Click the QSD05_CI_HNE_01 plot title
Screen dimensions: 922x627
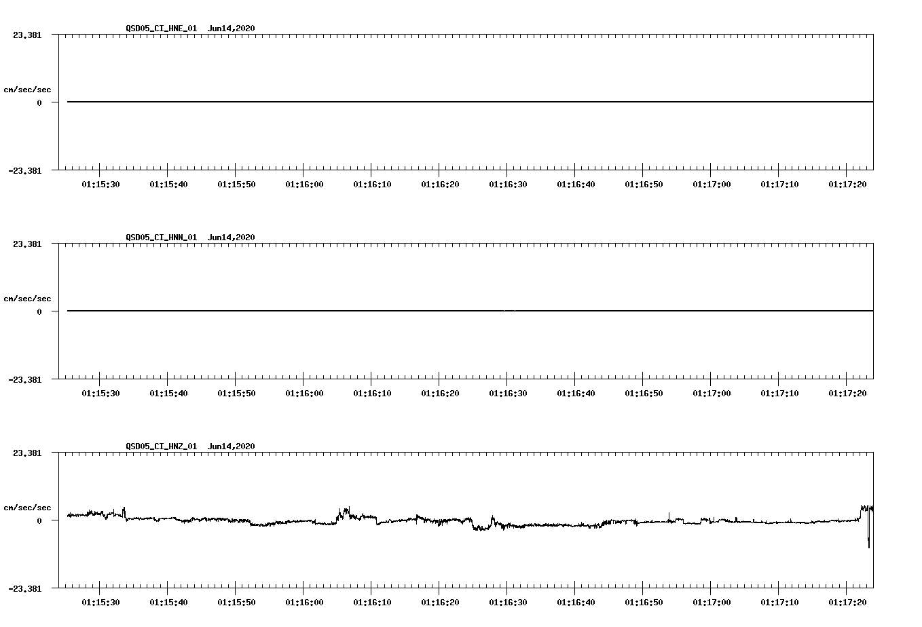click(162, 28)
